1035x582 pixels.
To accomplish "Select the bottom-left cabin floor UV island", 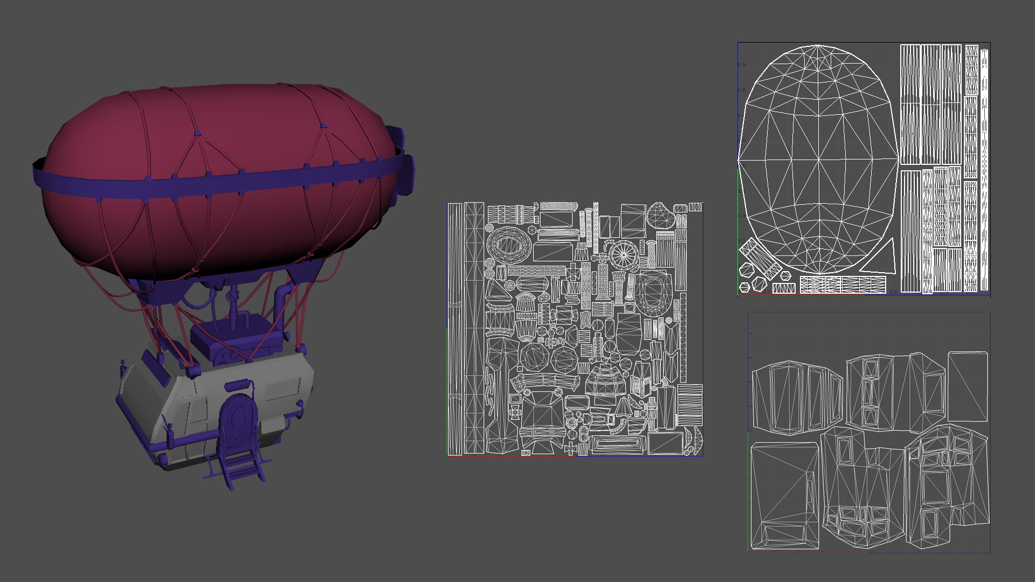I will pos(784,496).
